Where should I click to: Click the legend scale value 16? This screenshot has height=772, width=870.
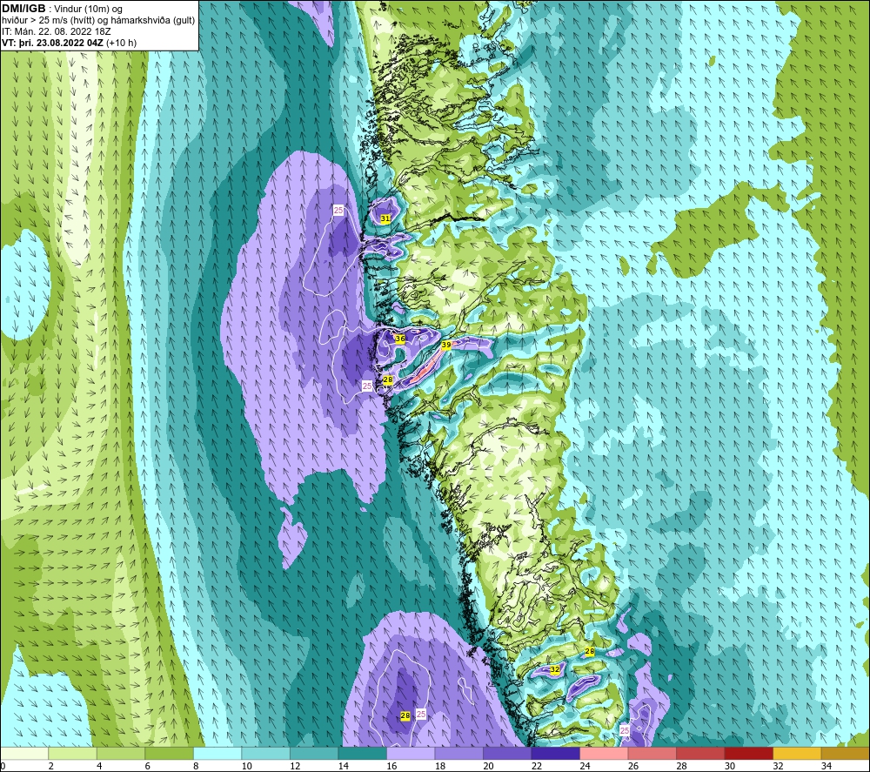pos(391,767)
